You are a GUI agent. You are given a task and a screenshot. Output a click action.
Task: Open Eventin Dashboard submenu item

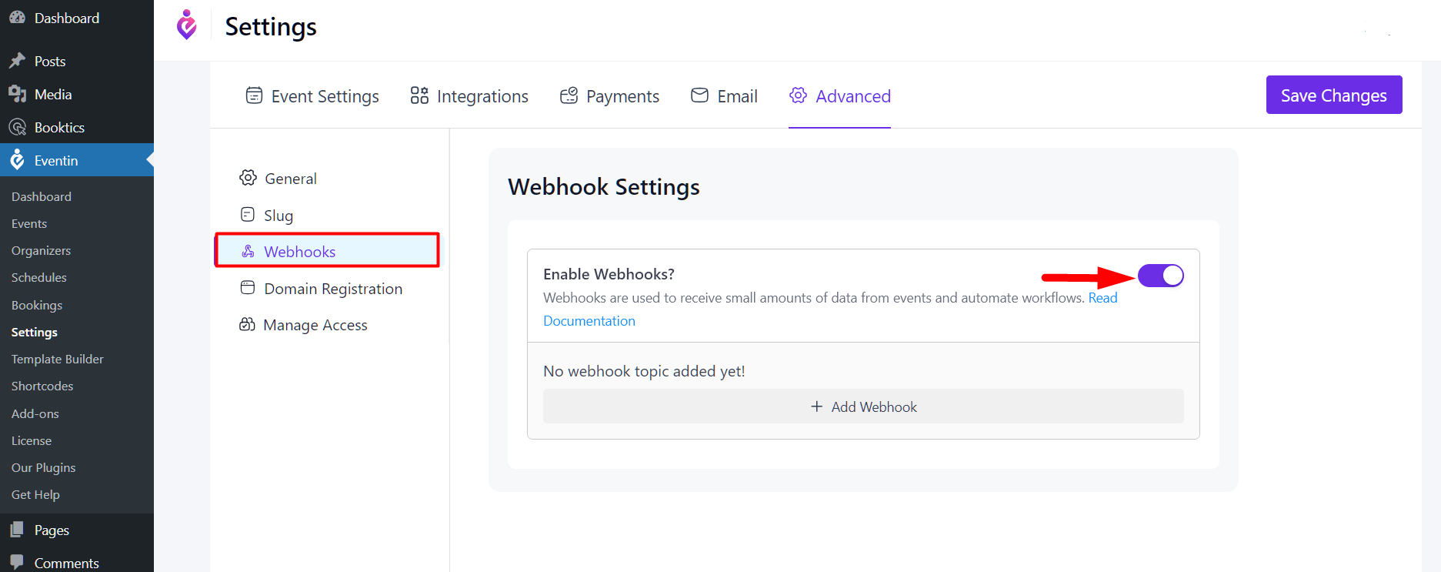(42, 196)
